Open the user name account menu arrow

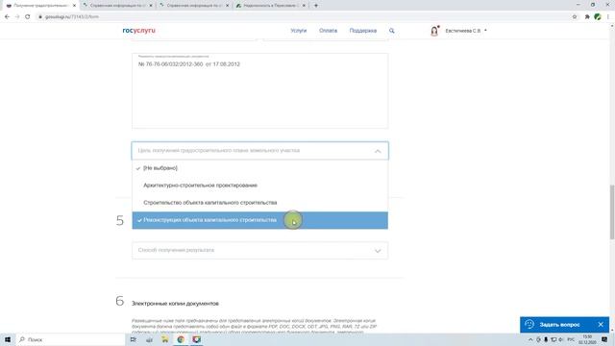pyautogui.click(x=485, y=31)
